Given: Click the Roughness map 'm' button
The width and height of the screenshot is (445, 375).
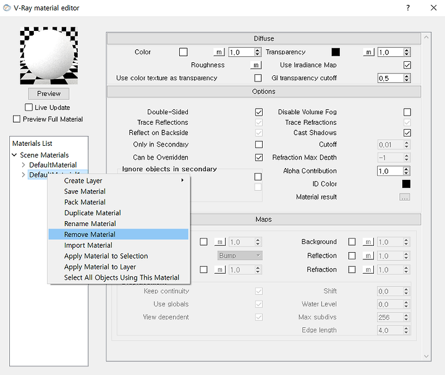Looking at the screenshot, I should [x=256, y=65].
